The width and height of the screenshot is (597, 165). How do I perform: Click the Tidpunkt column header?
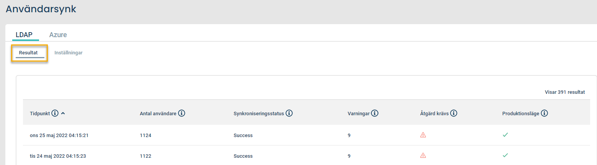40,114
